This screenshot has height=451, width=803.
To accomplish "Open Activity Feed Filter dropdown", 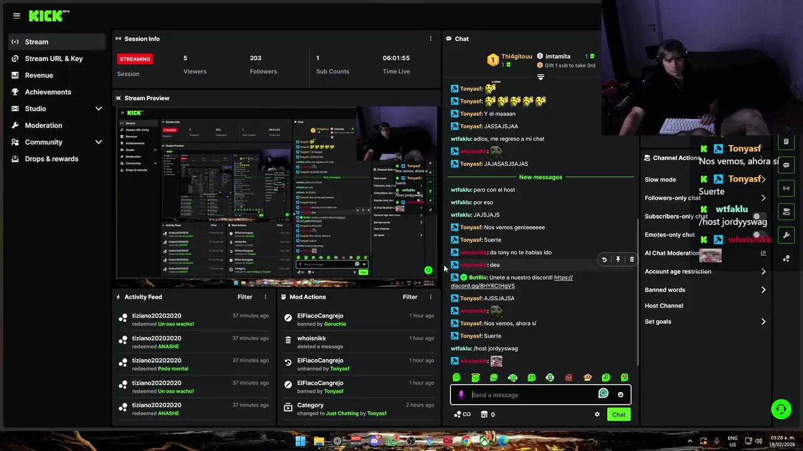I will [245, 297].
